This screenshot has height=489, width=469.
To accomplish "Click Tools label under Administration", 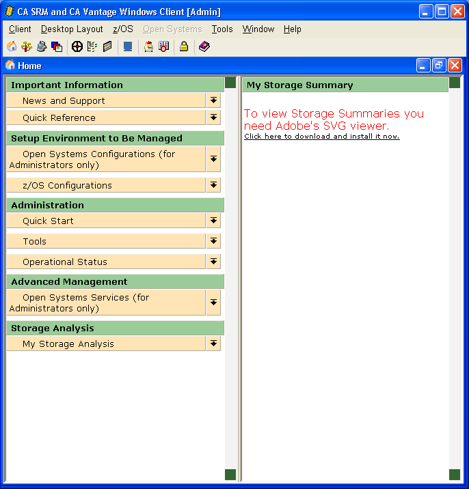I will tap(34, 241).
